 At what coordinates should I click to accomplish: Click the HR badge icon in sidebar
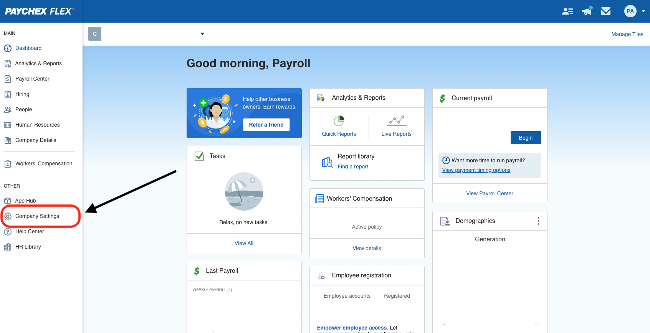8,125
